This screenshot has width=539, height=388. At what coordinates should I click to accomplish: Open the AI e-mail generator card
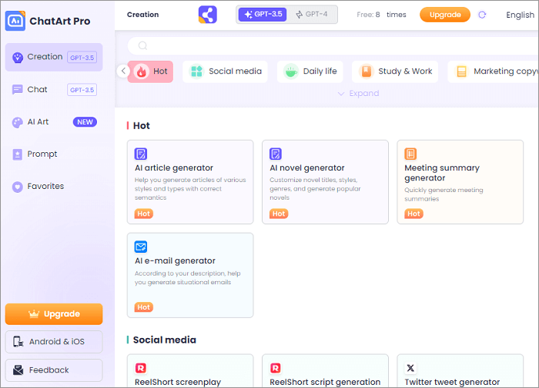pos(190,275)
